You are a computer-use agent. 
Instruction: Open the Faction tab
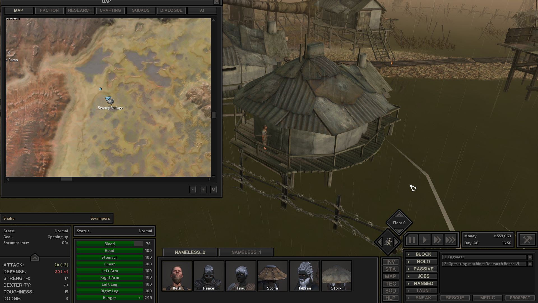[x=49, y=10]
